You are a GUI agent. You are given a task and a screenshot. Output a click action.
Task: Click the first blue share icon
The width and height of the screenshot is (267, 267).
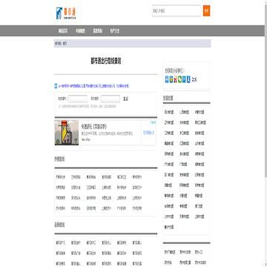click(x=167, y=79)
